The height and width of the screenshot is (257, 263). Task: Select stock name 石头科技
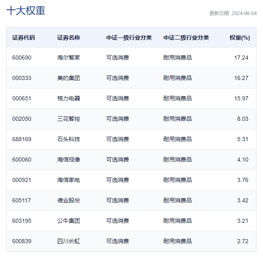[x=69, y=139]
